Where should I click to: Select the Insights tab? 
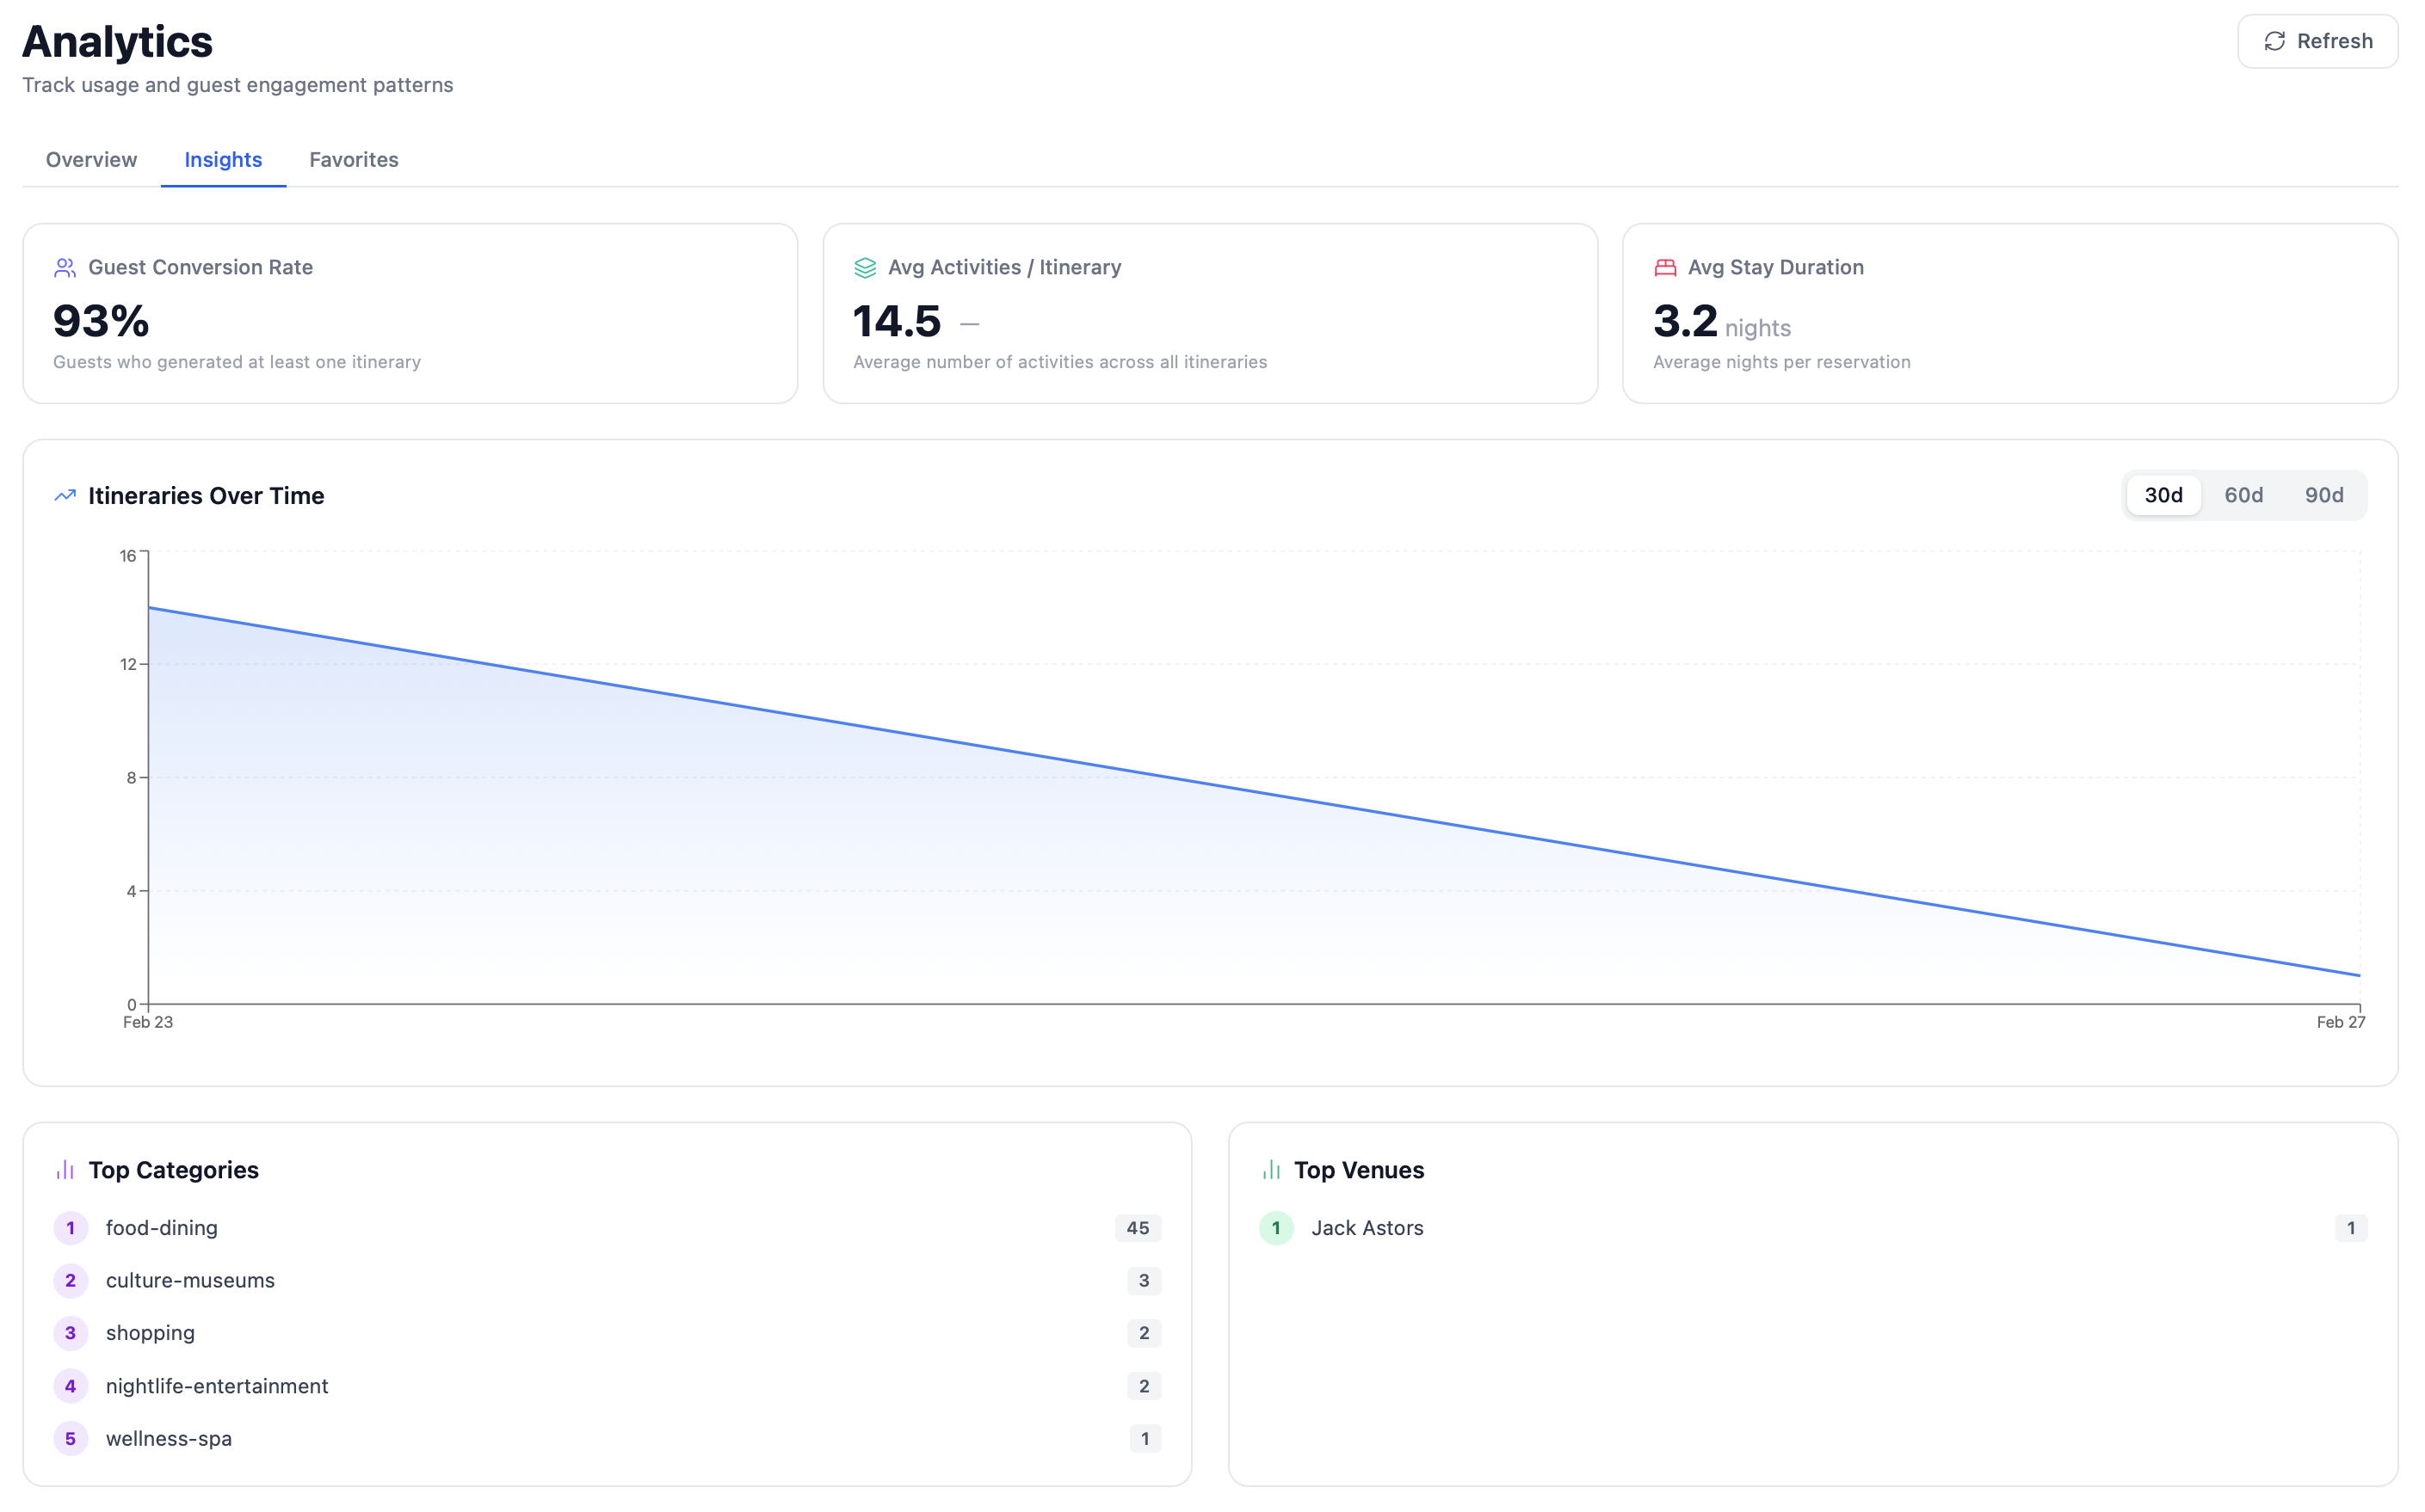click(222, 159)
